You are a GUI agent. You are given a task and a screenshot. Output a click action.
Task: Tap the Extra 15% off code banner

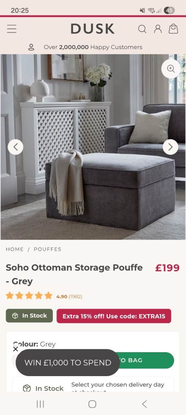pyautogui.click(x=114, y=316)
